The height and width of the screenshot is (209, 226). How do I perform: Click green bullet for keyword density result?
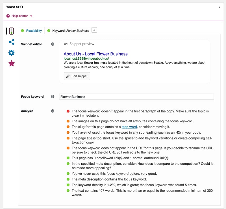coord(68,185)
